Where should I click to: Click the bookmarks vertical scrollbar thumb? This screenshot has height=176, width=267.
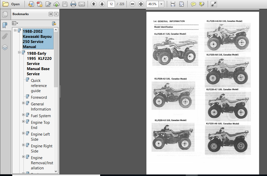(56, 59)
